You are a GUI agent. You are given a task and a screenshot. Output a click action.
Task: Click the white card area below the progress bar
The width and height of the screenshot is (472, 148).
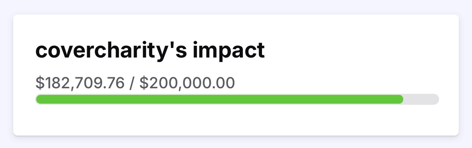click(236, 120)
